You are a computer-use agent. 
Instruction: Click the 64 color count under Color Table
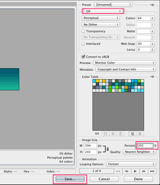[97, 134]
